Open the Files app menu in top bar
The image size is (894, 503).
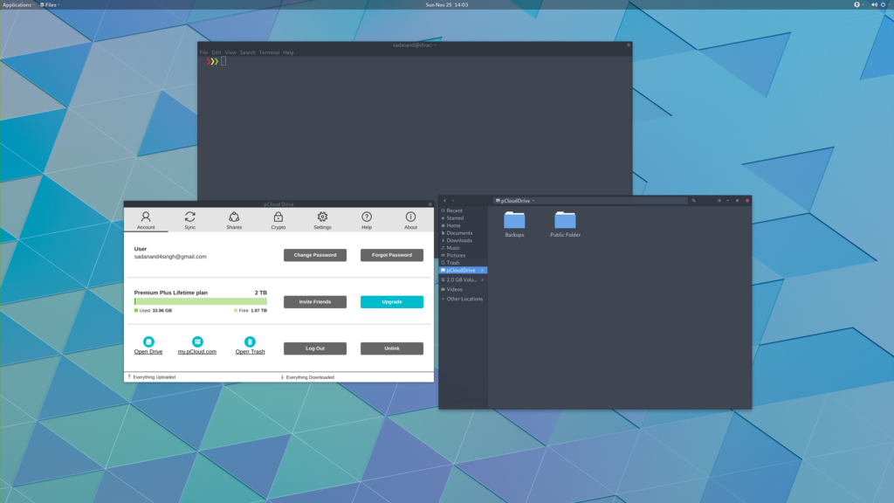pyautogui.click(x=50, y=4)
